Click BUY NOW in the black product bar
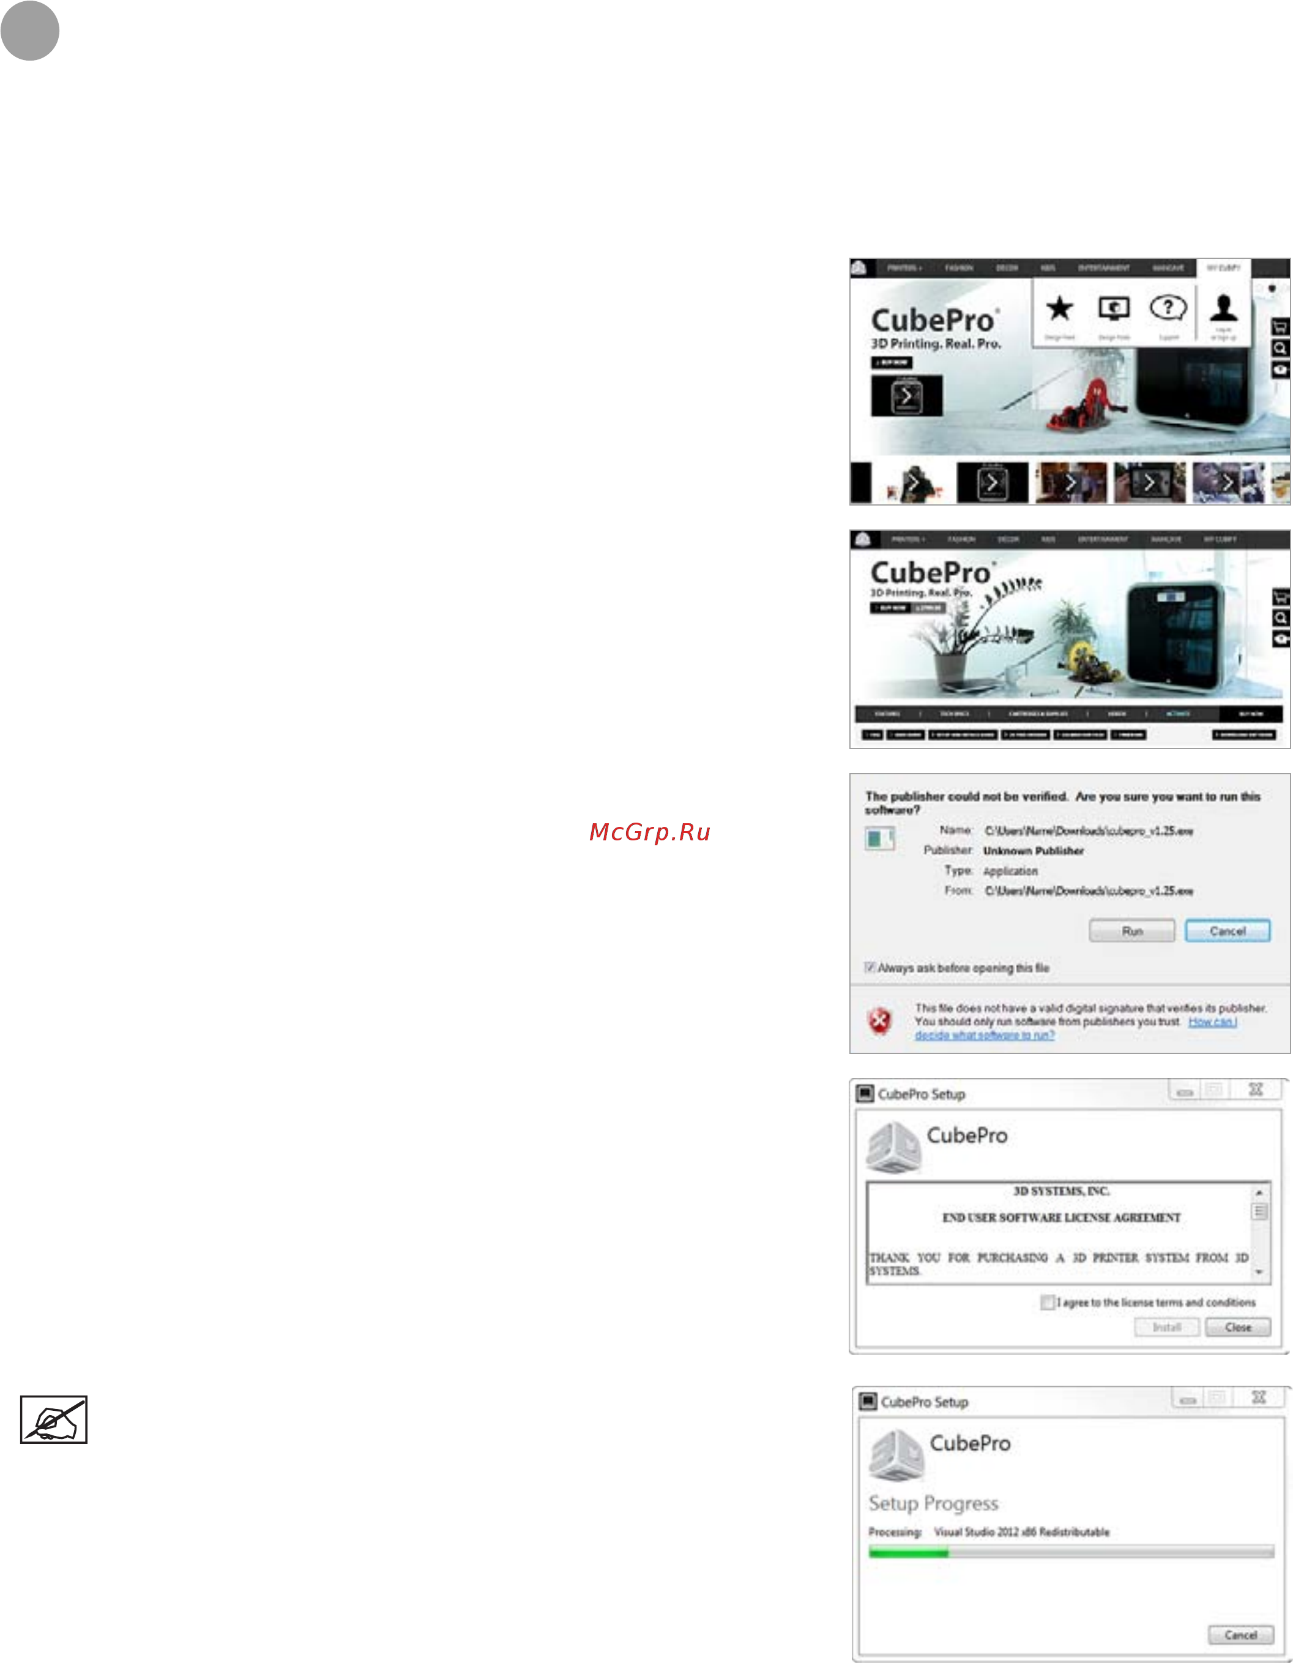Screen dimensions: 1293x1663 pos(1251,714)
